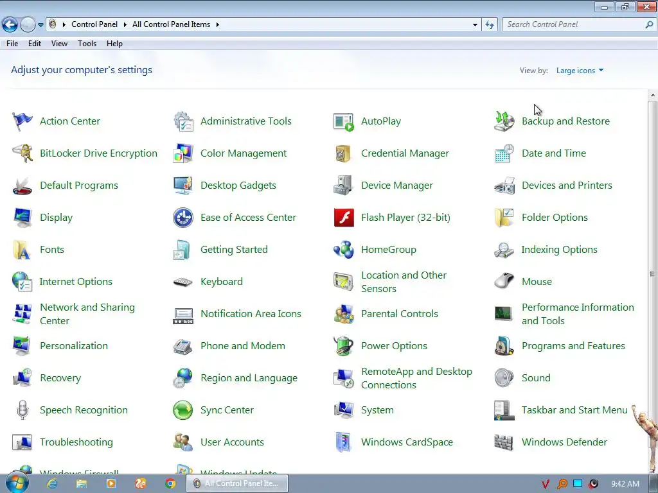Image resolution: width=658 pixels, height=493 pixels.
Task: Click the Power Options battery icon
Action: (344, 346)
